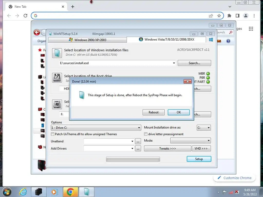Click the PBR green status indicator
This screenshot has width=263, height=197.
pyautogui.click(x=208, y=78)
